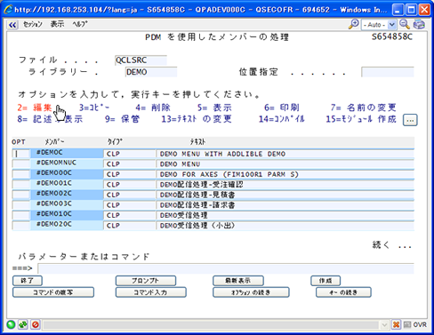Click the ファイル input field QCLSRC
The width and height of the screenshot is (434, 335).
pos(141,60)
